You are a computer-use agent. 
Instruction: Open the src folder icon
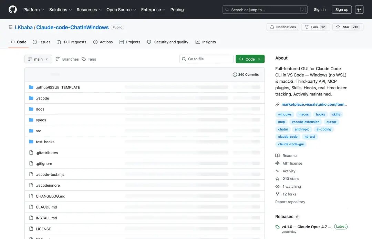(x=31, y=131)
